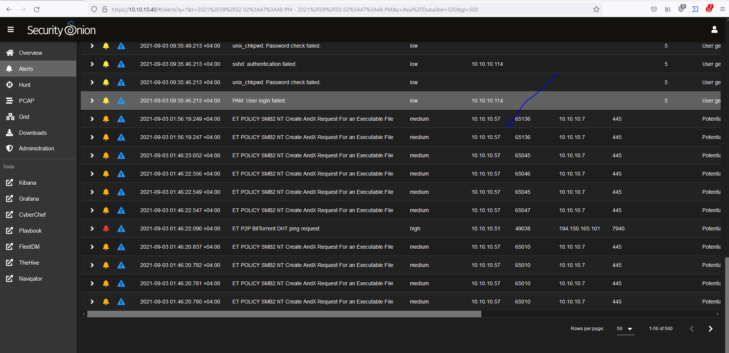
Task: Click the 'high' severity cell
Action: click(x=415, y=228)
